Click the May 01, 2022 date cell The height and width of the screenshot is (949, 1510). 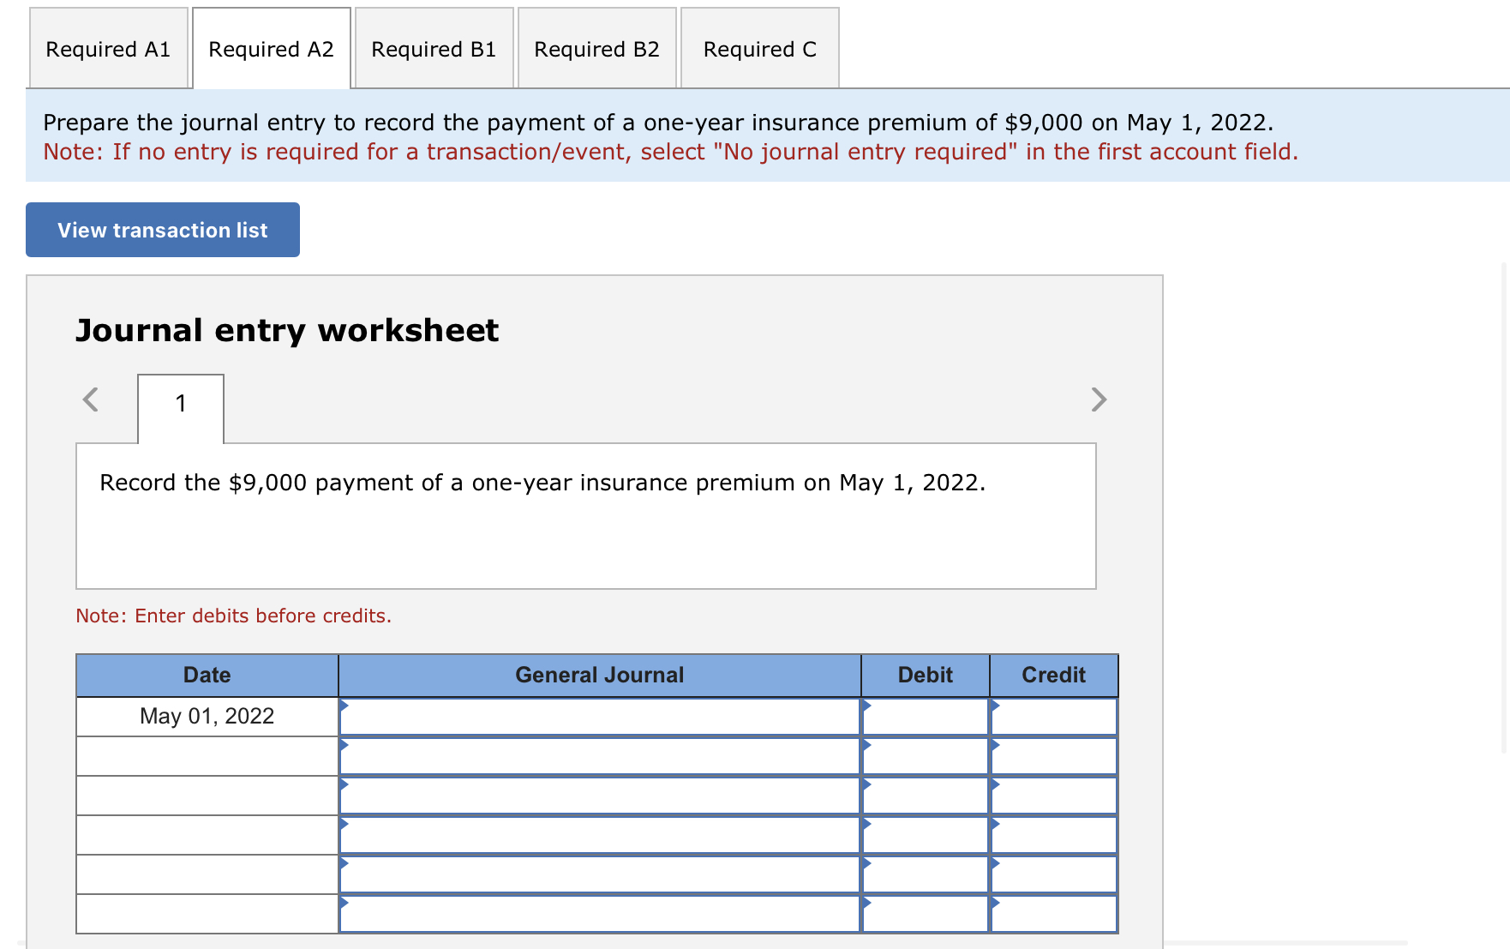tap(206, 716)
